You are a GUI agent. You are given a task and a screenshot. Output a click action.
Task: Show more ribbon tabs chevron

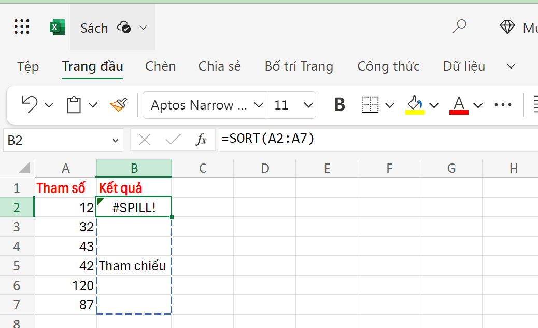pos(511,66)
